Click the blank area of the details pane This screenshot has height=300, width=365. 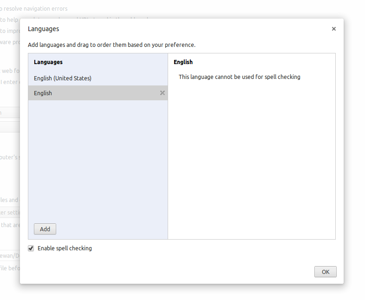[251, 158]
